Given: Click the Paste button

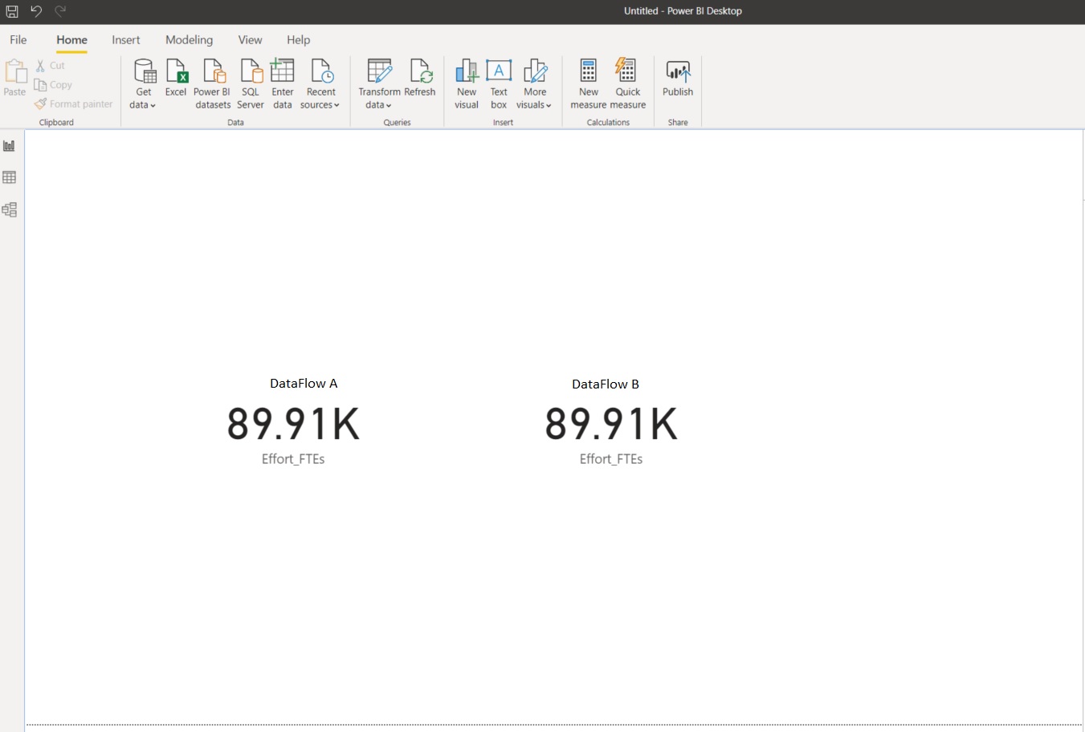Looking at the screenshot, I should (x=14, y=79).
